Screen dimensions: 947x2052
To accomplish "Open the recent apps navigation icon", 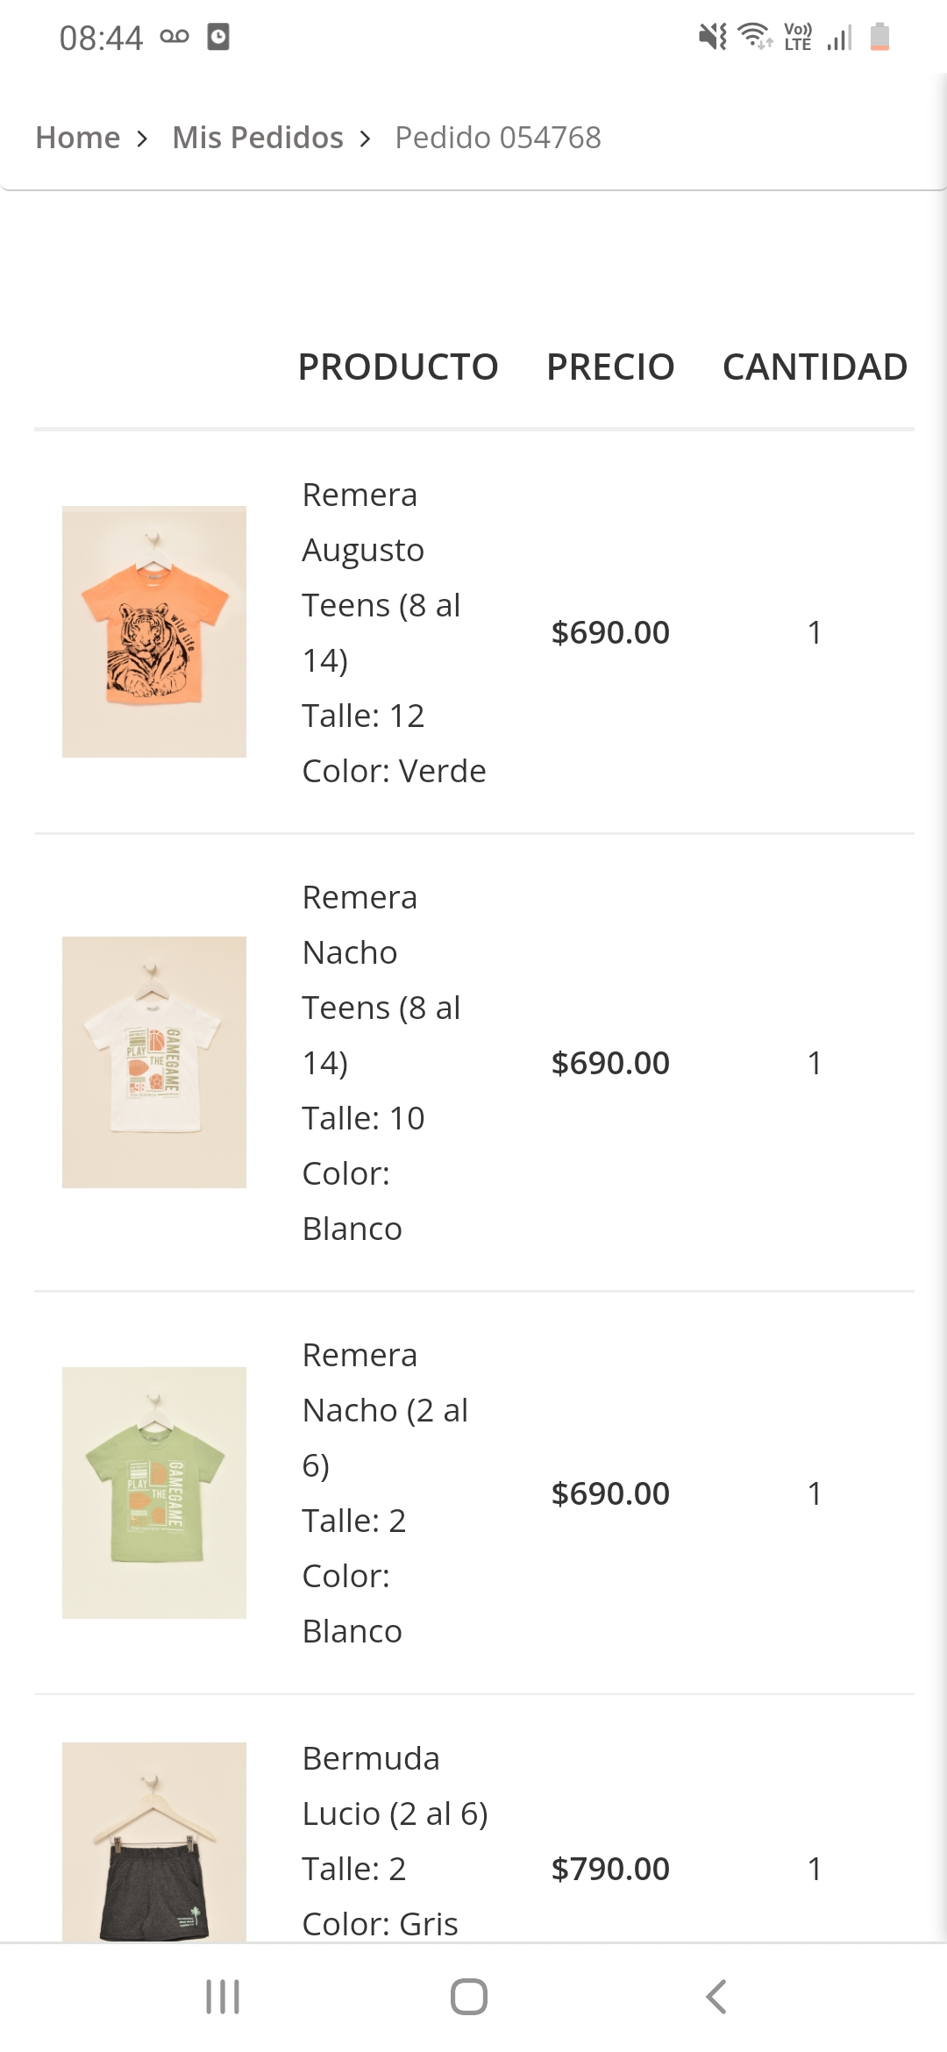I will 223,1997.
